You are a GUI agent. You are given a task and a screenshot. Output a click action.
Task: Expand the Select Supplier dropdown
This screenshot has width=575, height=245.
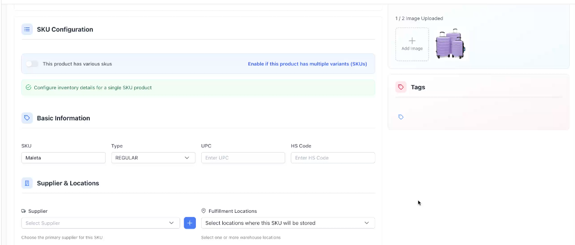(x=100, y=223)
